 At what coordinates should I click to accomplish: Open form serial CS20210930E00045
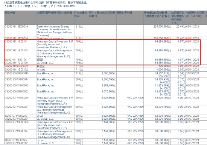click(16, 73)
